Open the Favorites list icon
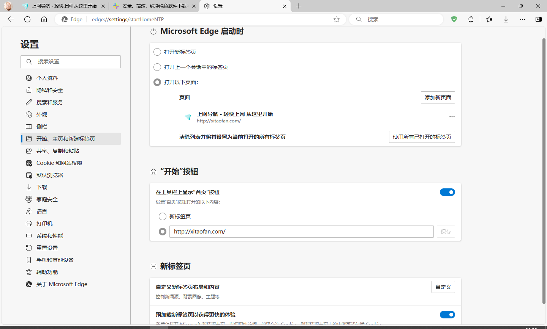Screen dimensions: 547x329 [489, 19]
